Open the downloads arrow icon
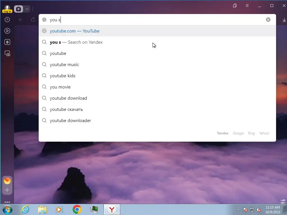The width and height of the screenshot is (287, 215). click(284, 20)
